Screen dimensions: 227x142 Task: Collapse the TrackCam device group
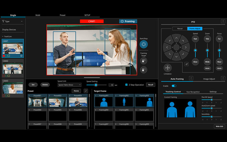click(x=3, y=36)
